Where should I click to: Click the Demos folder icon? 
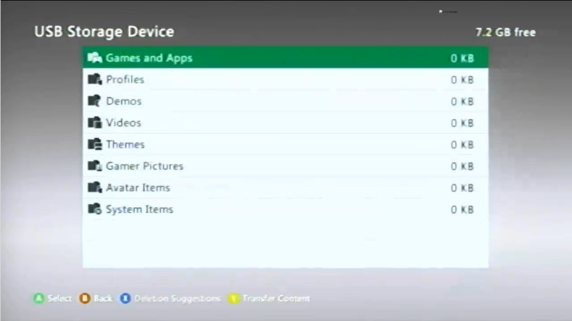(x=95, y=101)
